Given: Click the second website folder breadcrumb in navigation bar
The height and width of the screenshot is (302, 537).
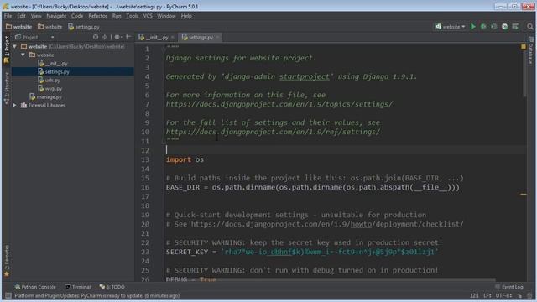Looking at the screenshot, I should click(x=50, y=27).
